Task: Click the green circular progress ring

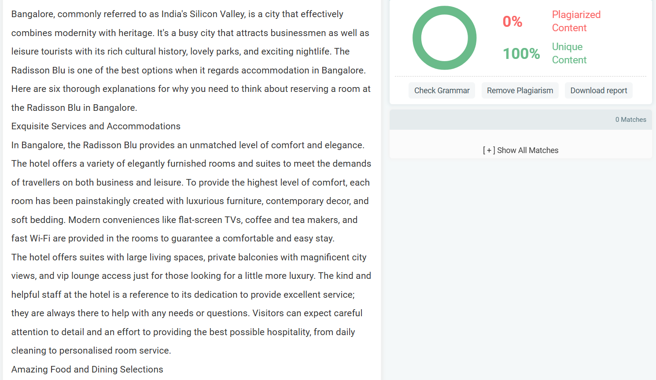Action: click(x=444, y=38)
